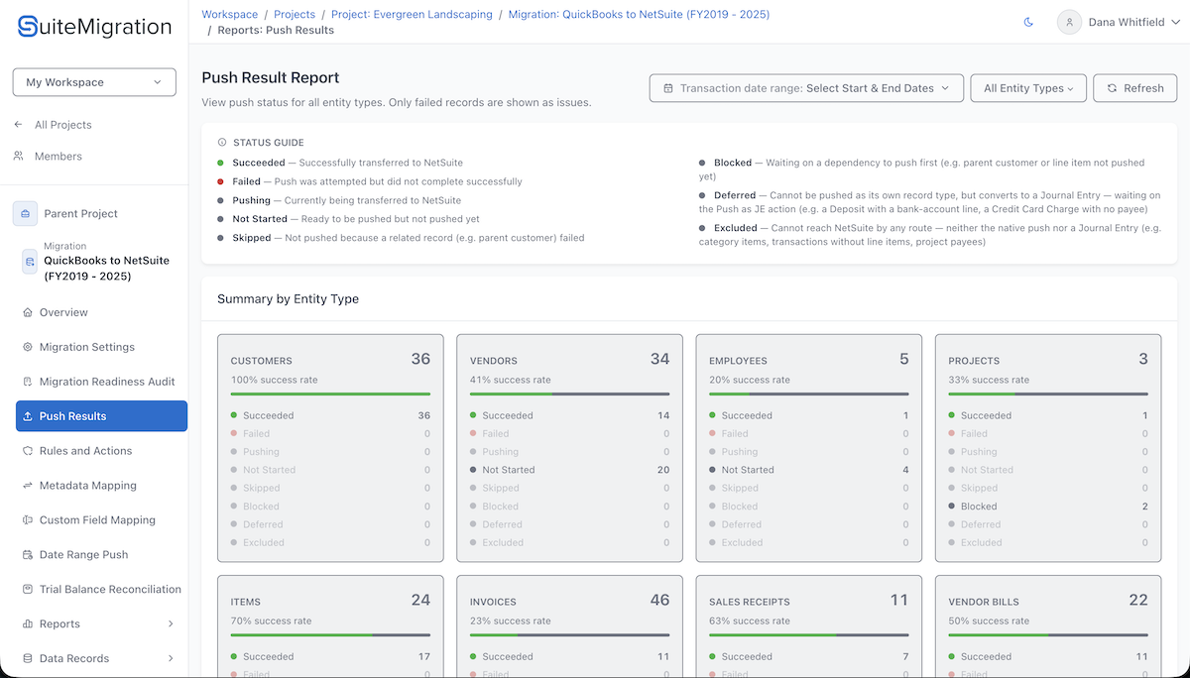Click the Vendors Not Started row
The width and height of the screenshot is (1190, 678).
pos(569,470)
